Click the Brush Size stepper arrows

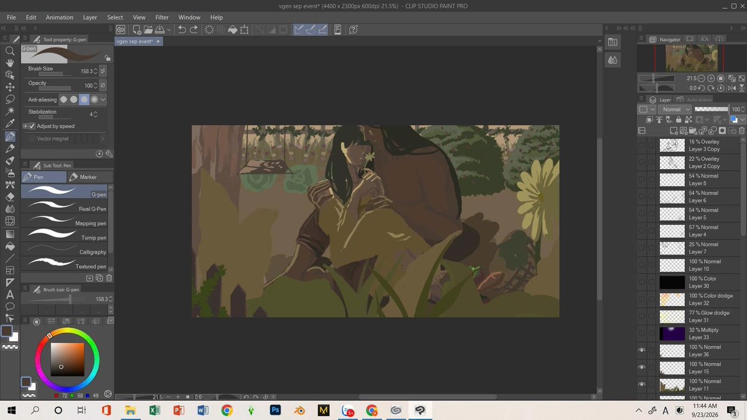[x=96, y=71]
